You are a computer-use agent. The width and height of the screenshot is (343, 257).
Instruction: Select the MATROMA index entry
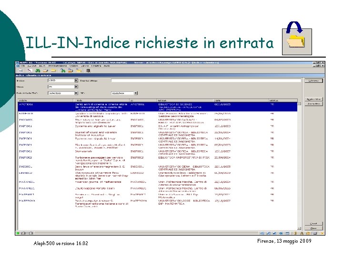27,201
